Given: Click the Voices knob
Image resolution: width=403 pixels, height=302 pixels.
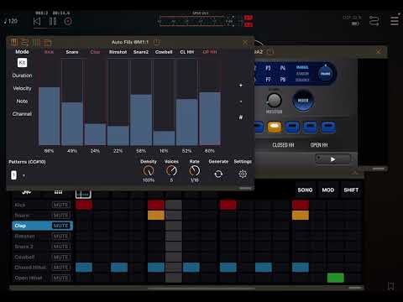Looking at the screenshot, I should (x=171, y=171).
